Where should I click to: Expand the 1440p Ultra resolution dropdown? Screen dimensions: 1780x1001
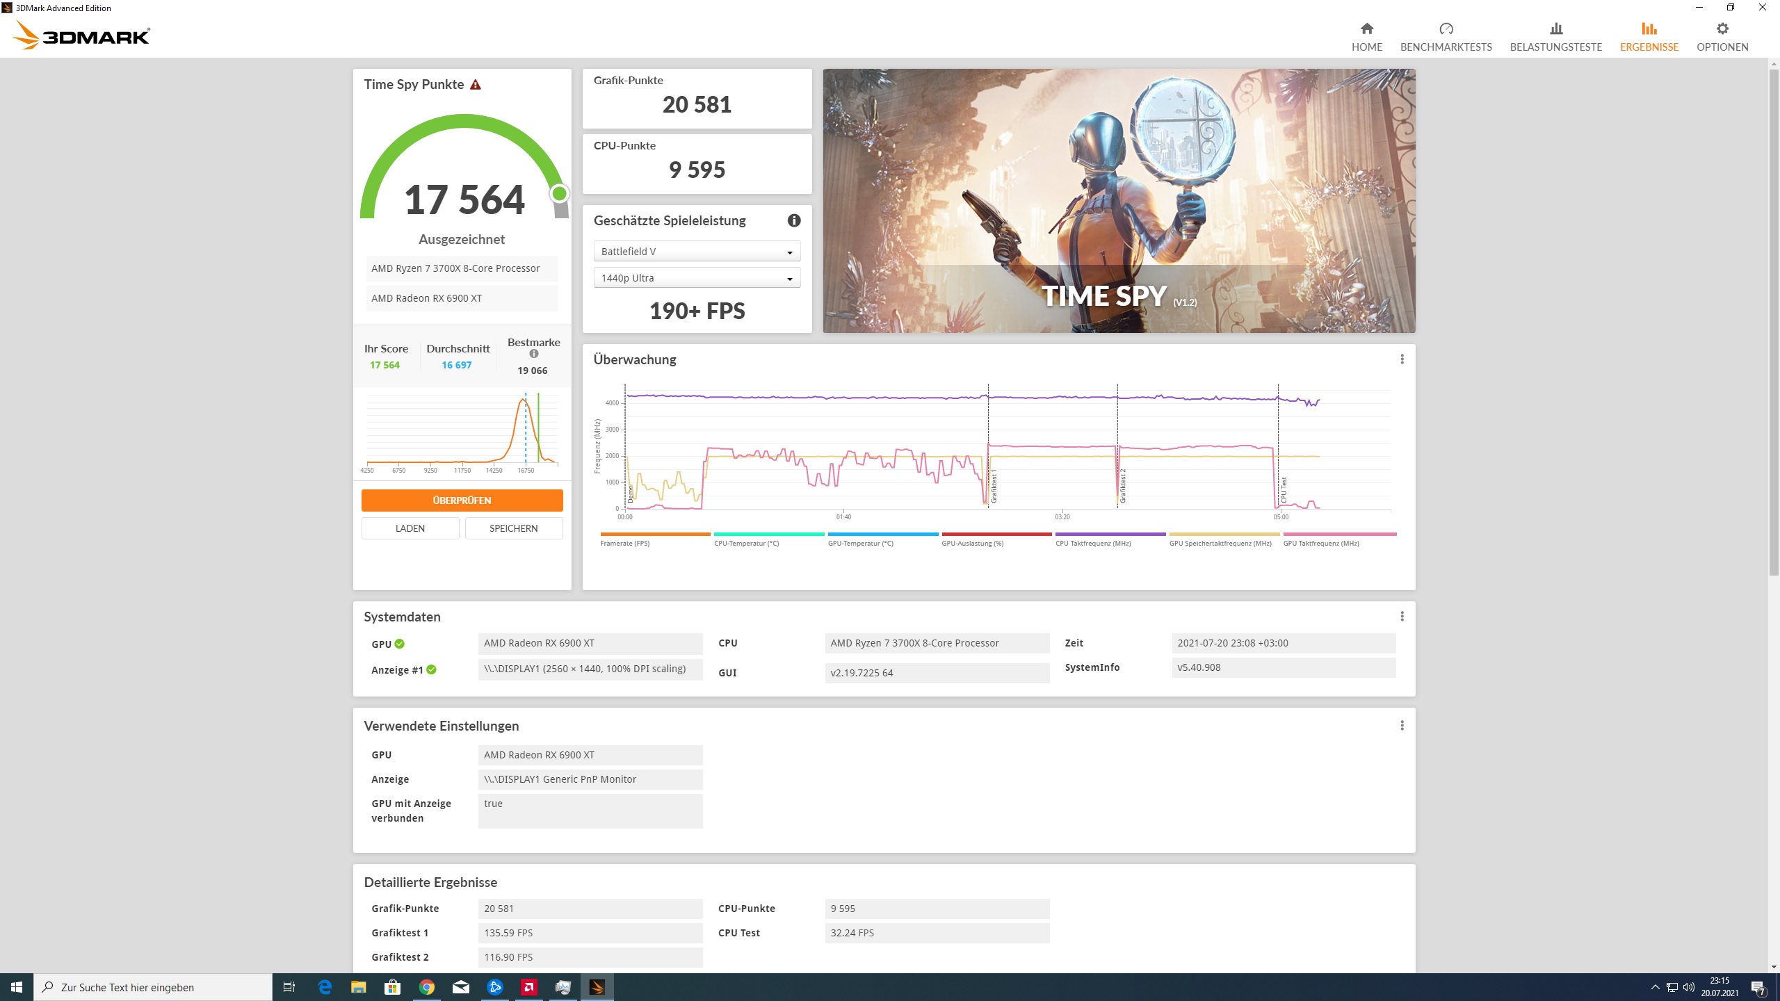[697, 278]
